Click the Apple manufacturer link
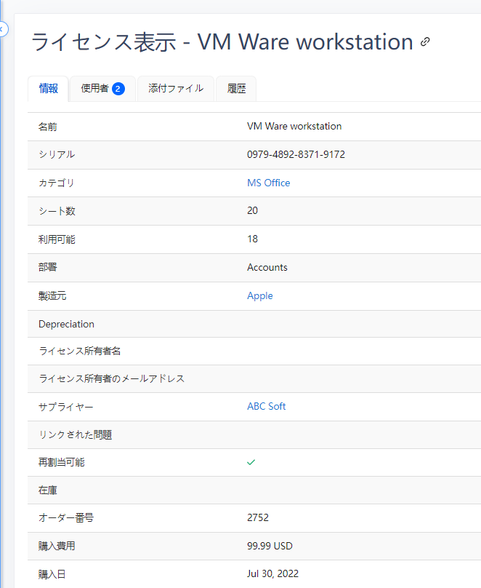Screen dimensions: 481x588 coord(259,295)
